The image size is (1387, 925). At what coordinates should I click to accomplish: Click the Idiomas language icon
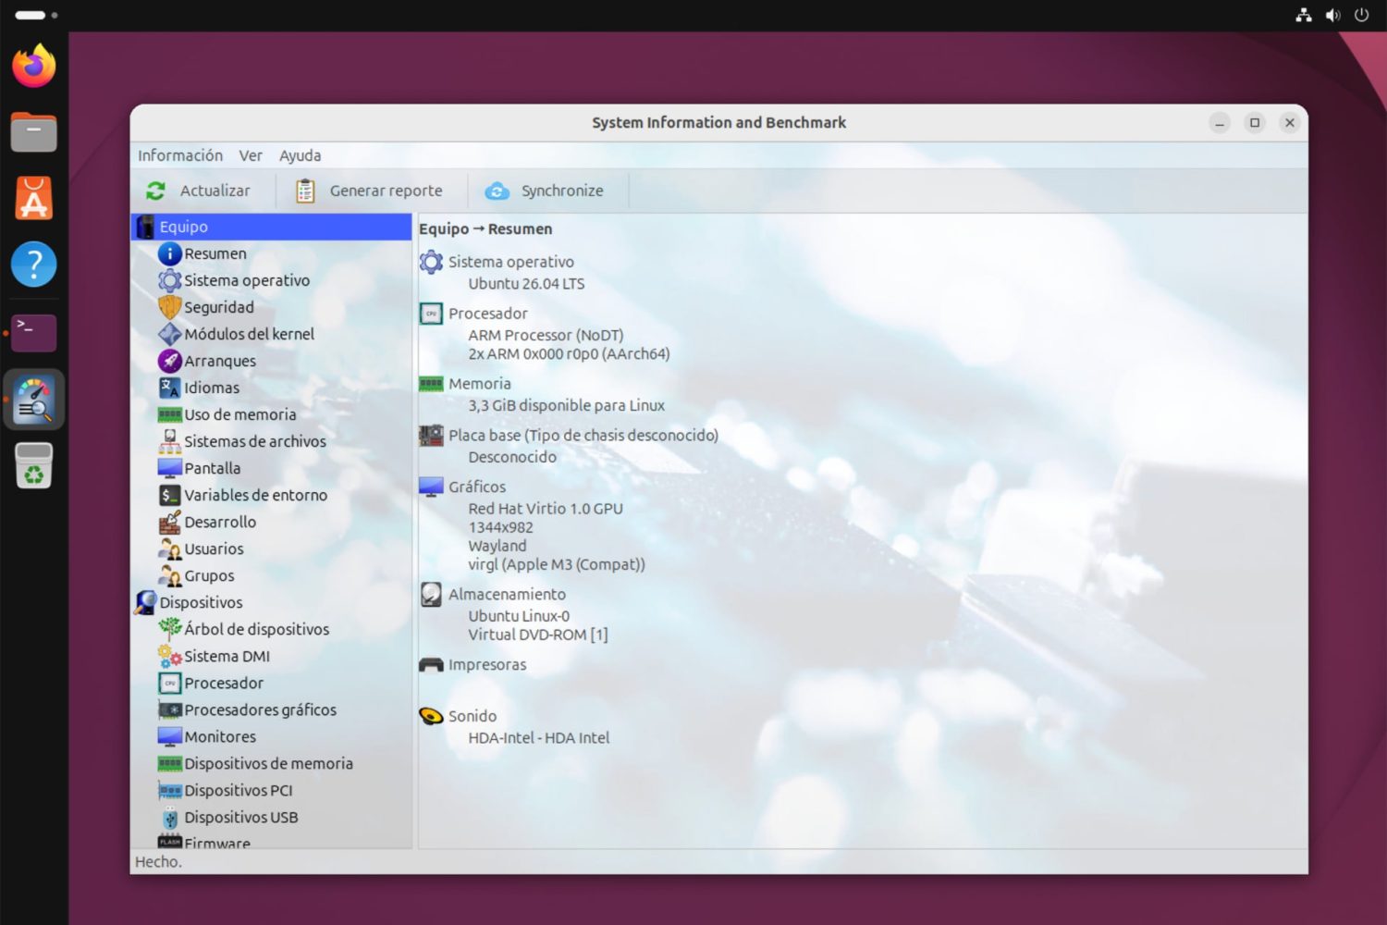169,388
